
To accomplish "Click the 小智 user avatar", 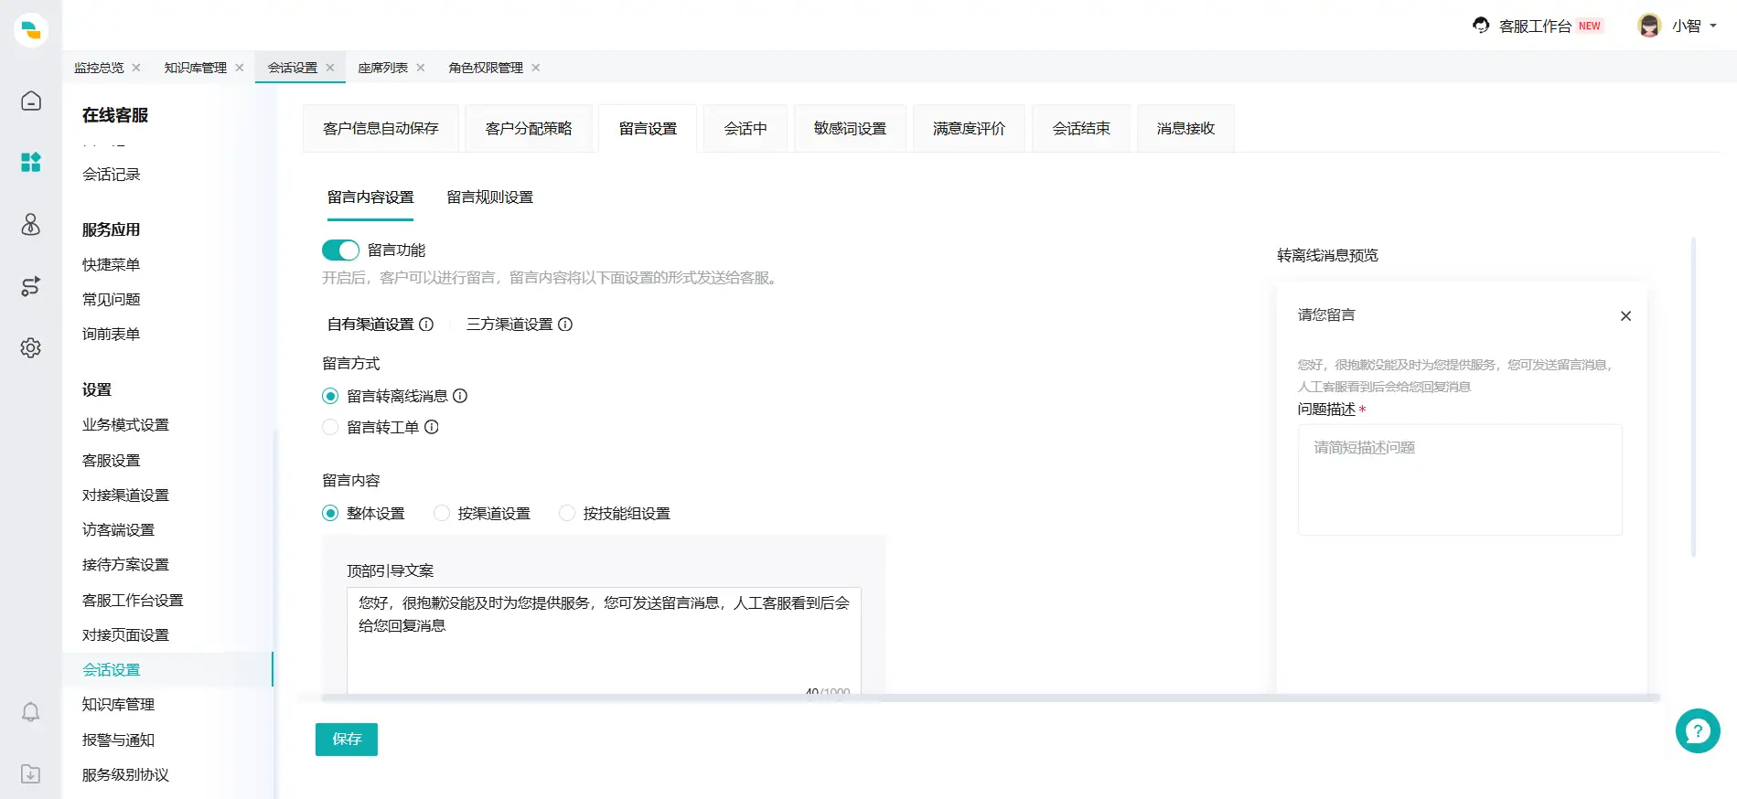I will click(x=1649, y=26).
